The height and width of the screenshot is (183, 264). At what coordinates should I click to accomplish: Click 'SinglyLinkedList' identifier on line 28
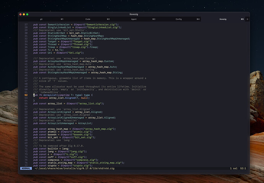click(59, 27)
